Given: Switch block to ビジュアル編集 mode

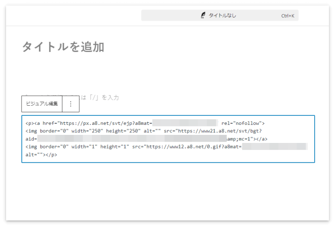Looking at the screenshot, I should pos(42,104).
